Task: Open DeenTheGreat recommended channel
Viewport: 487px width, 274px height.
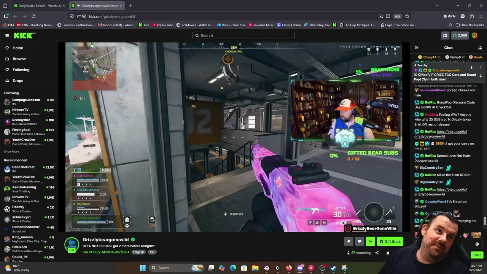Action: 29,169
